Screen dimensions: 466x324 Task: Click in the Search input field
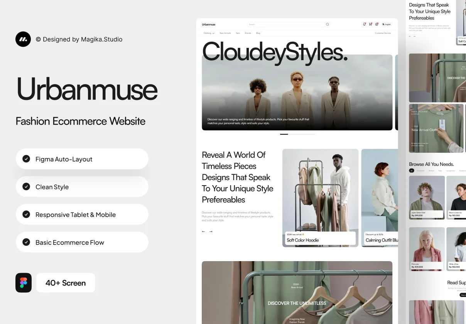point(289,24)
